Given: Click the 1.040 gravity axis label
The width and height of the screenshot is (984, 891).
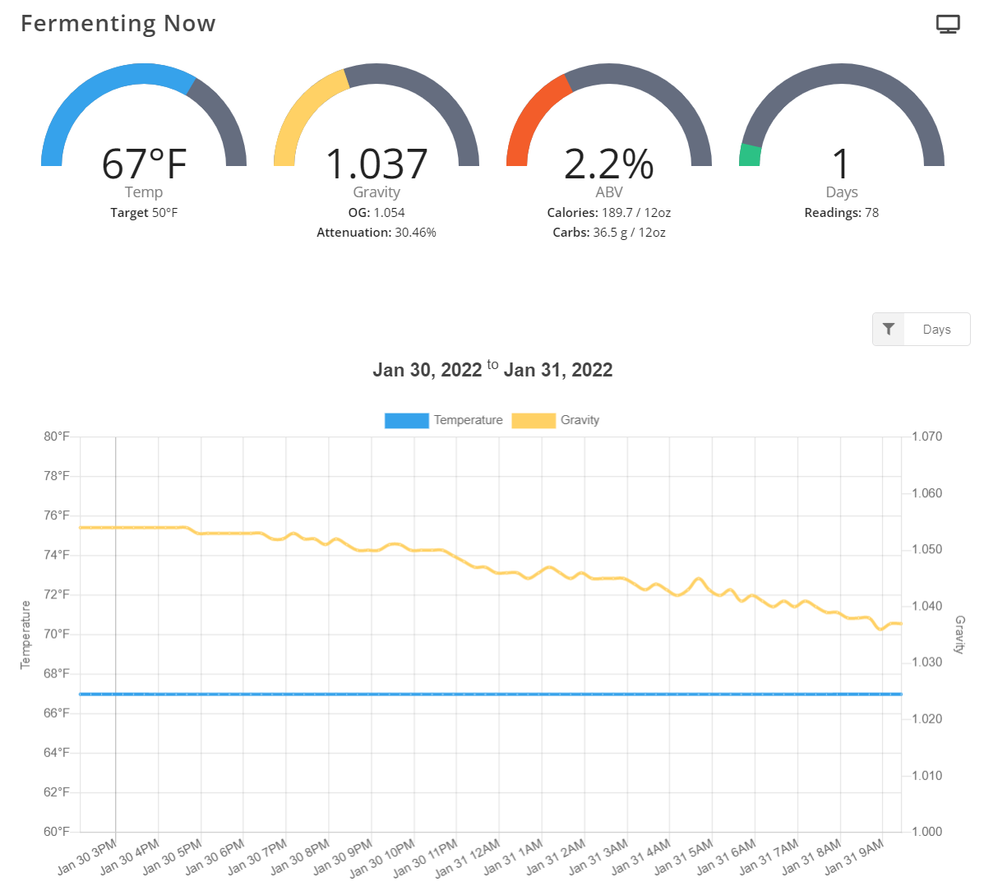Looking at the screenshot, I should (927, 606).
